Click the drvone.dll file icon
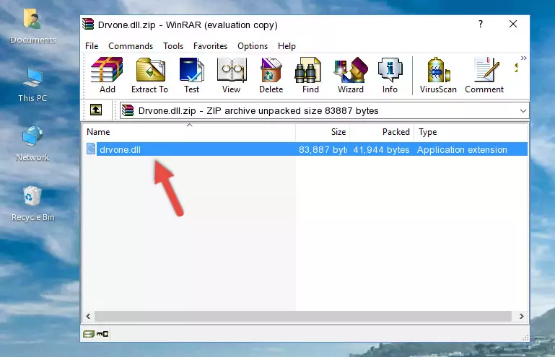The height and width of the screenshot is (357, 555). click(x=91, y=149)
